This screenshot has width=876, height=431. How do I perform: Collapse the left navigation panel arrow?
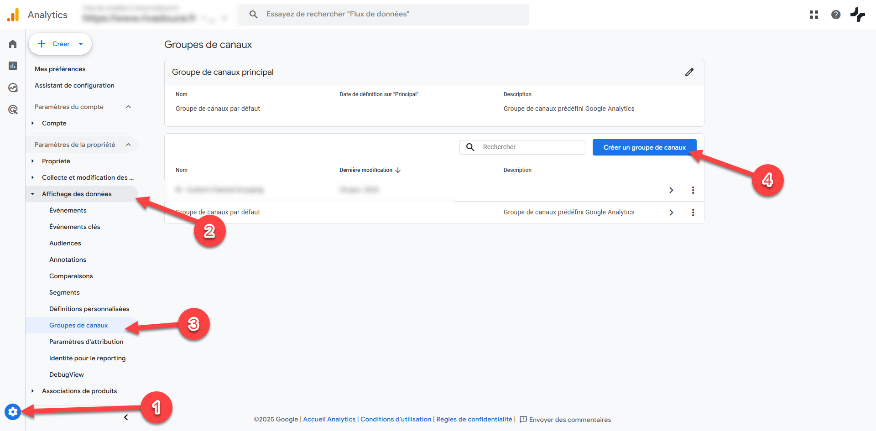126,417
